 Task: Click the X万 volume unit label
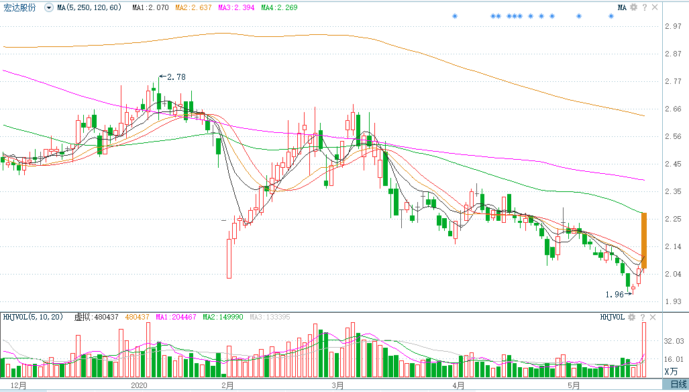coord(671,372)
